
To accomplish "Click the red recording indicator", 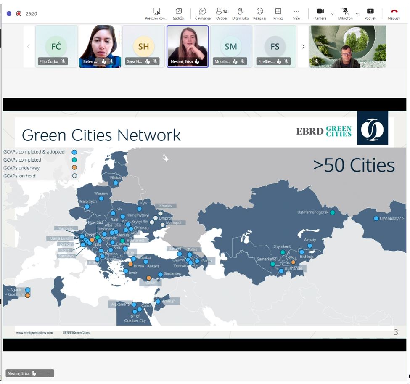I will (19, 13).
